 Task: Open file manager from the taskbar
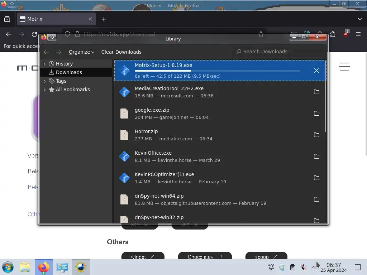pyautogui.click(x=25, y=267)
